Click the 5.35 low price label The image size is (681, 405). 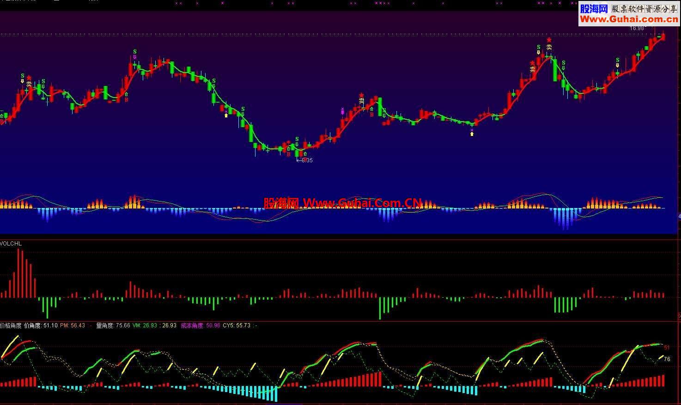pyautogui.click(x=307, y=160)
